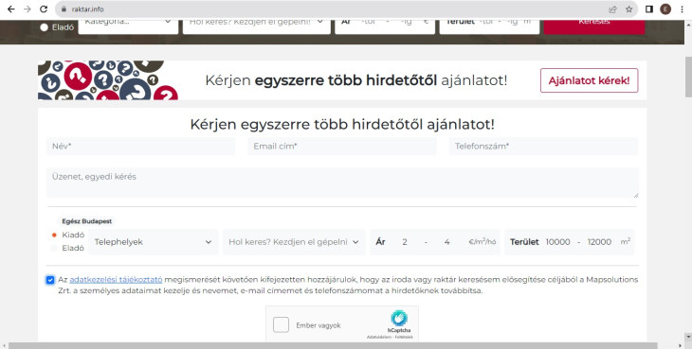This screenshot has height=349, width=692.
Task: Click the Egész Budapest label
Action: 86,221
